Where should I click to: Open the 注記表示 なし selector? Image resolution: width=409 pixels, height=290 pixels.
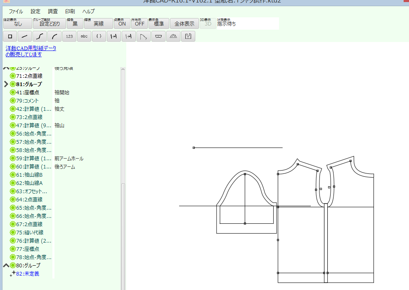(17, 23)
